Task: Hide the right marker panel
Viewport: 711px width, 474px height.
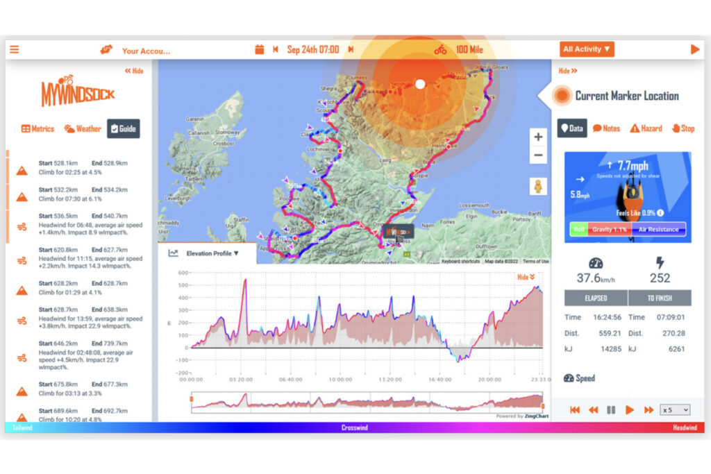Action: [x=568, y=71]
